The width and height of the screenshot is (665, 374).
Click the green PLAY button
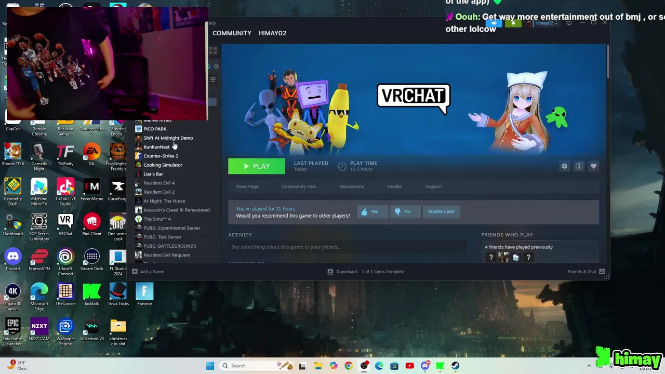[x=257, y=166]
